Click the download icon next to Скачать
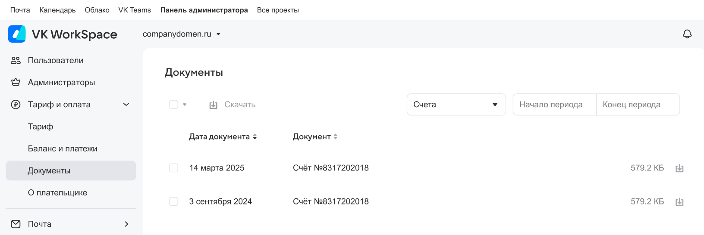704x235 pixels. [x=213, y=105]
